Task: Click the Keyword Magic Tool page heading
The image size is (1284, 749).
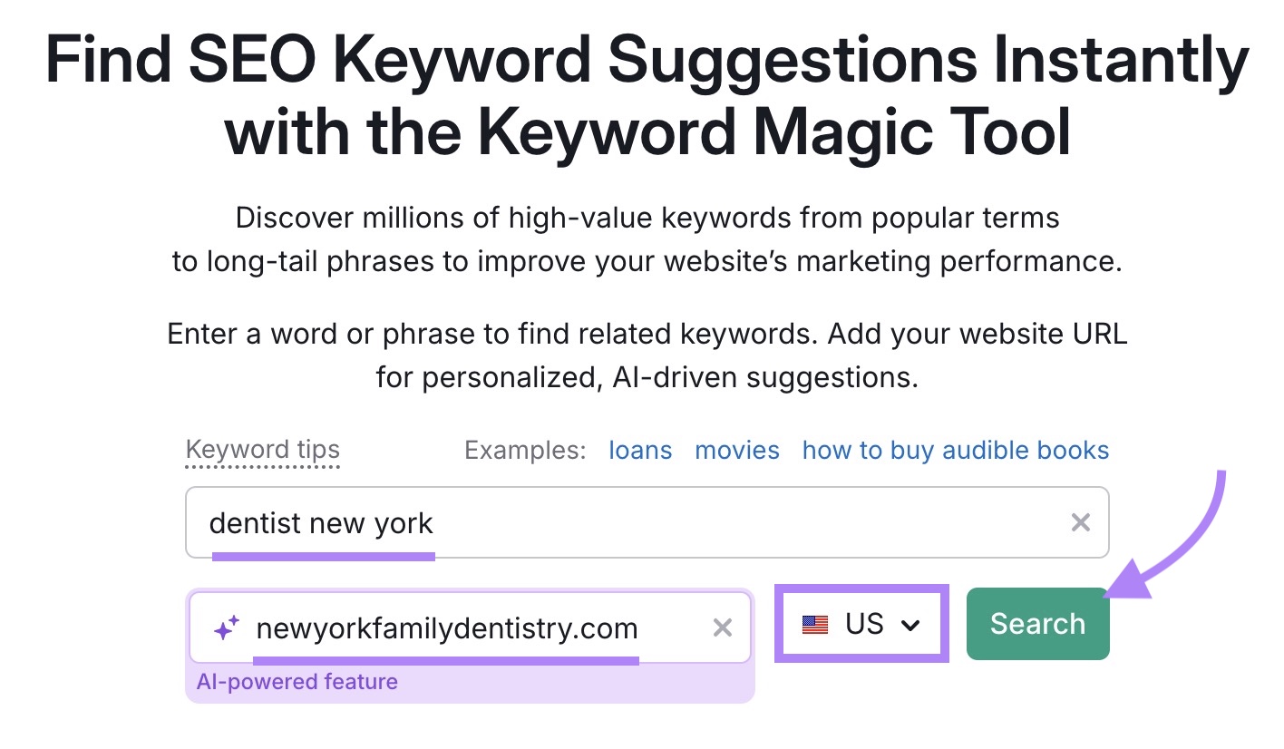Action: click(x=642, y=95)
